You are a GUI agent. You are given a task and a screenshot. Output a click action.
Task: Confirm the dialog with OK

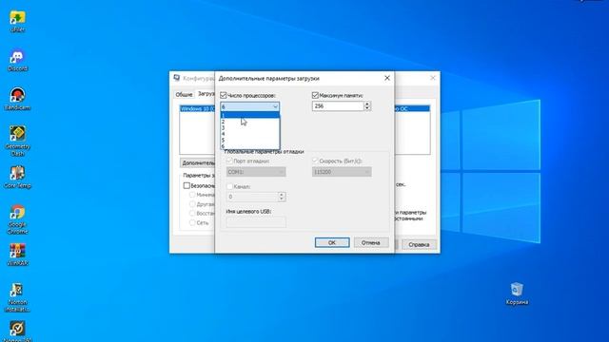[x=332, y=242]
